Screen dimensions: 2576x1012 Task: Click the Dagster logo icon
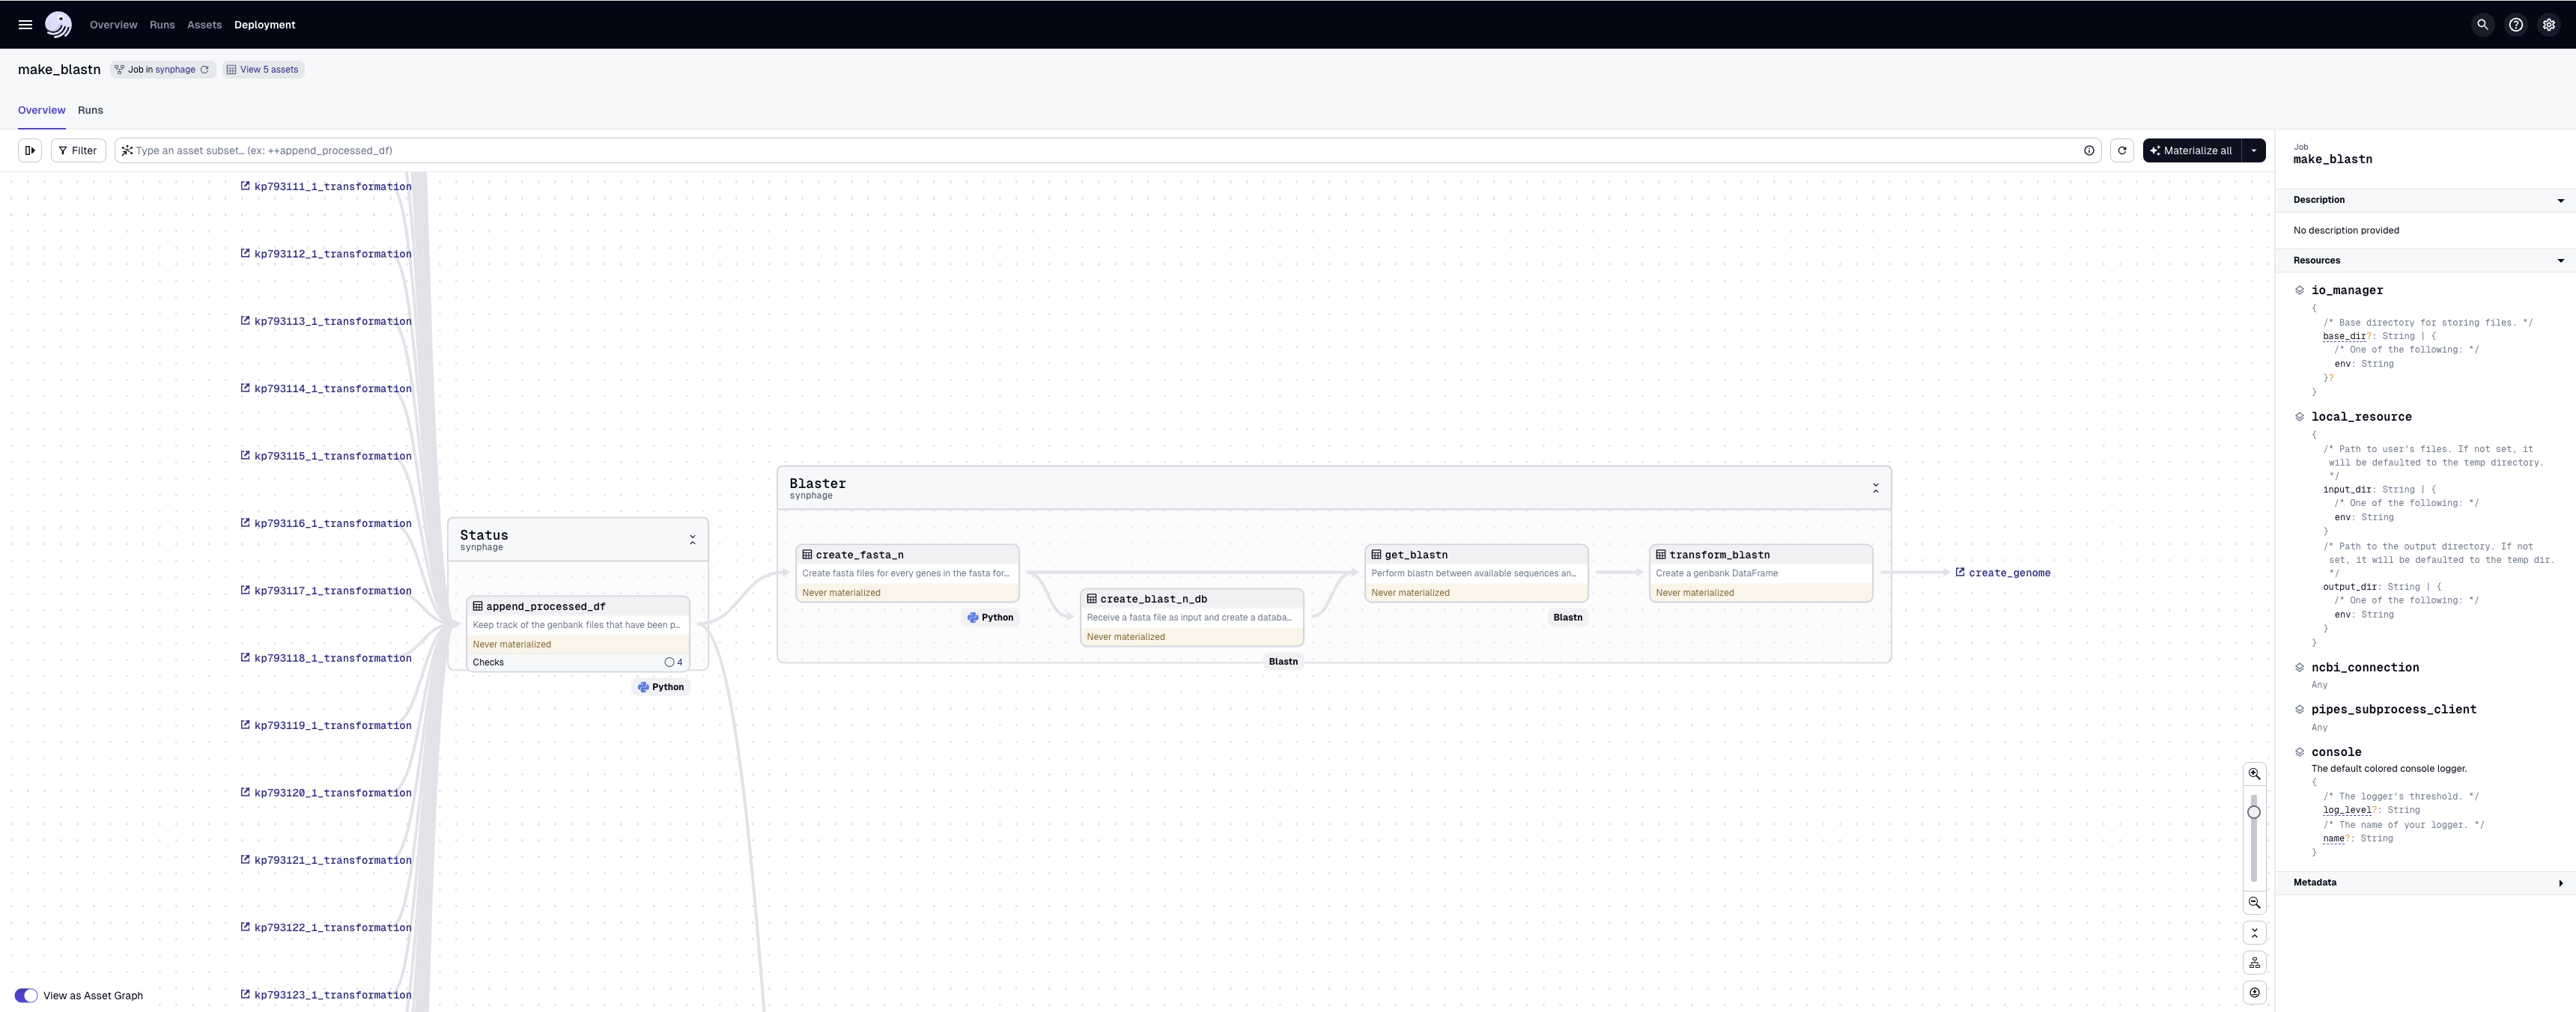pos(59,25)
